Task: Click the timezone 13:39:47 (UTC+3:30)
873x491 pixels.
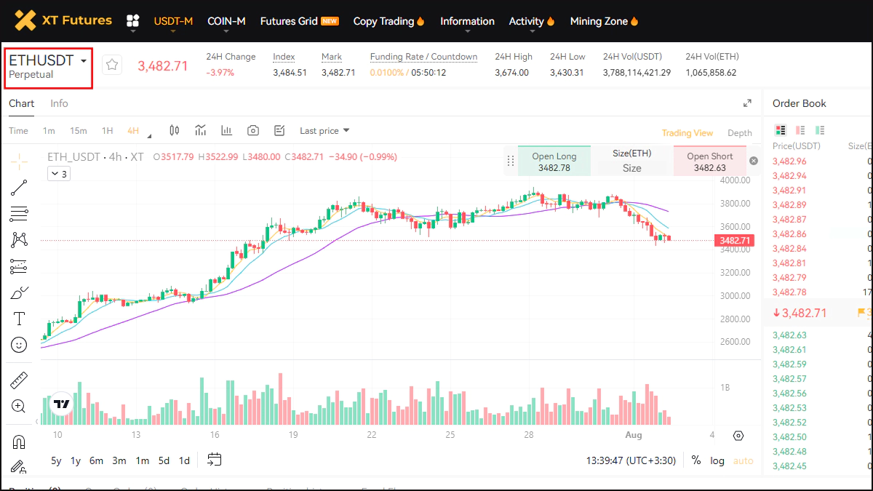Action: [x=631, y=460]
